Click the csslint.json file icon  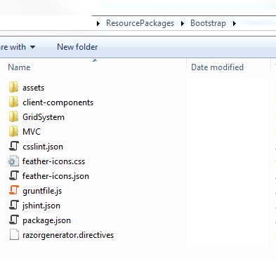click(14, 146)
